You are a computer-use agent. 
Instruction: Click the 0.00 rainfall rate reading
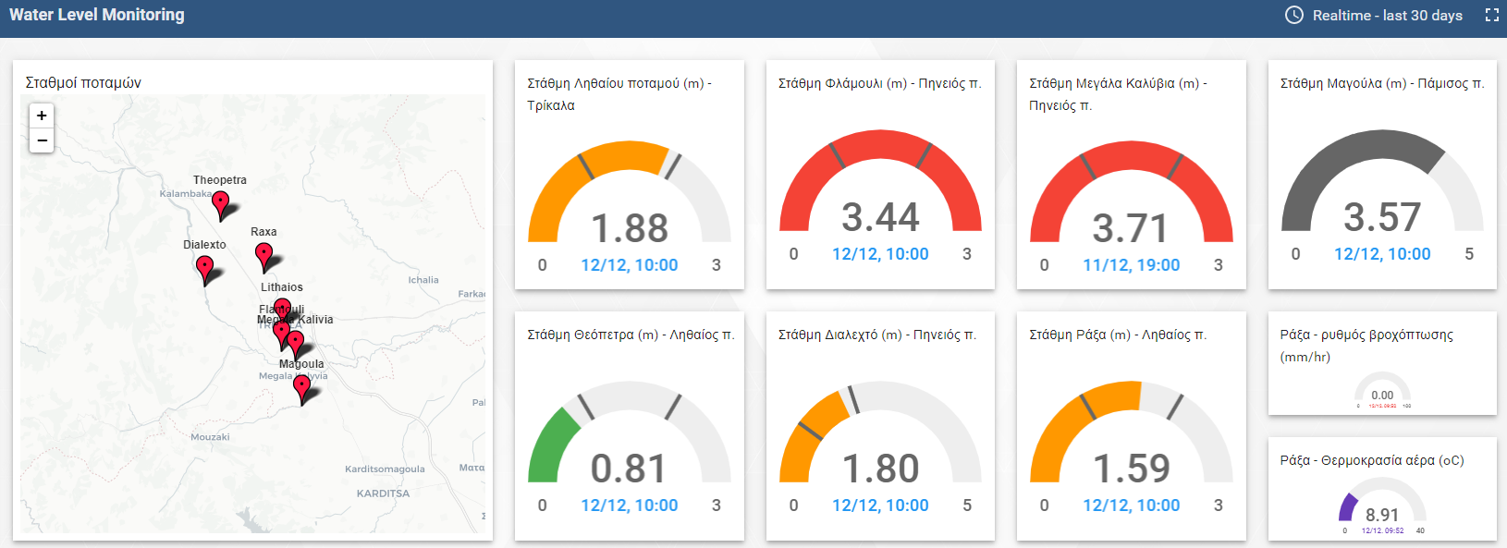pos(1382,396)
